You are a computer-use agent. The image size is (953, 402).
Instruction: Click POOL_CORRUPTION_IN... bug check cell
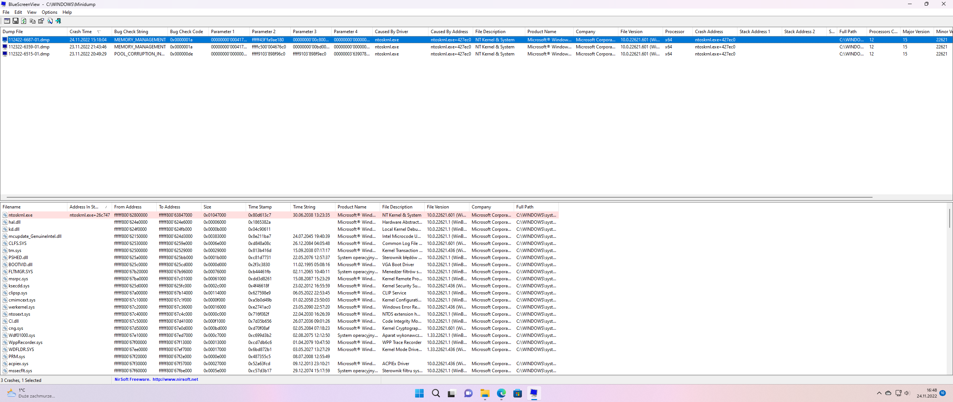tap(140, 54)
